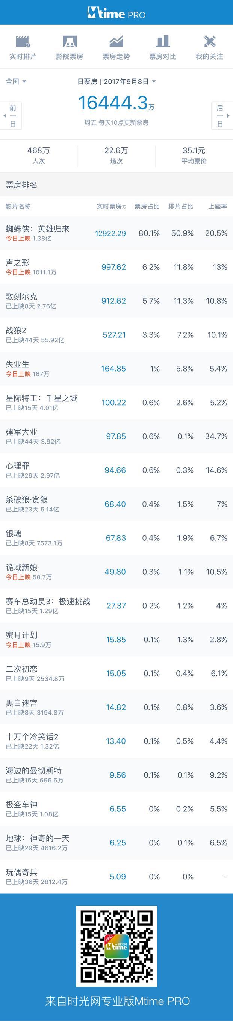Image resolution: width=233 pixels, height=1021 pixels.
Task: Select the 票房占比 column header
Action: pyautogui.click(x=147, y=206)
